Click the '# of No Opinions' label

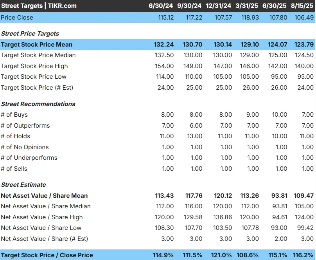coord(25,147)
